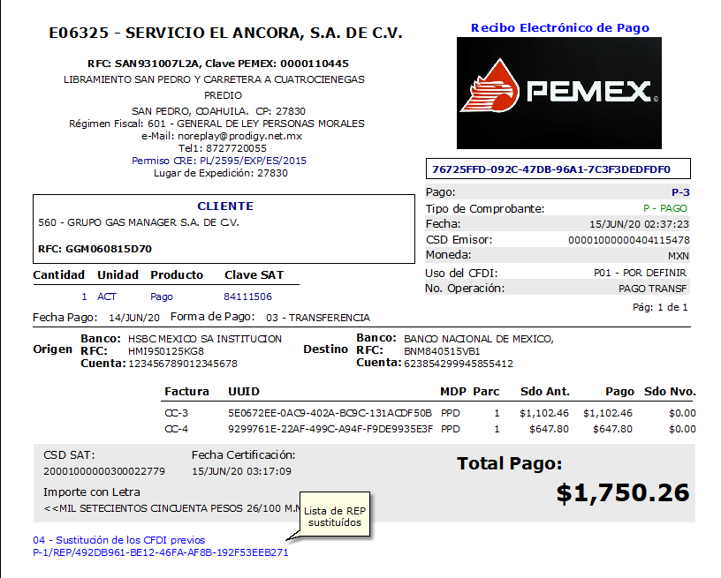Image resolution: width=721 pixels, height=578 pixels.
Task: Click the receipt UUID box starting 76725FFD
Action: coord(558,169)
